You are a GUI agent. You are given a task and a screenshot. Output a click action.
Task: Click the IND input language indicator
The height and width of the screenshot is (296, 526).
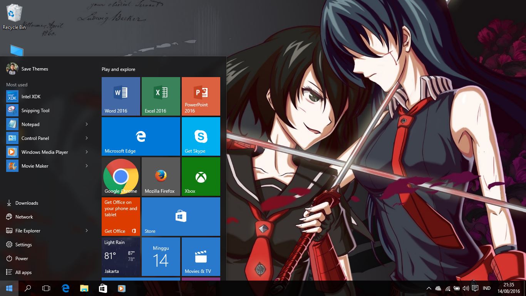[487, 288]
